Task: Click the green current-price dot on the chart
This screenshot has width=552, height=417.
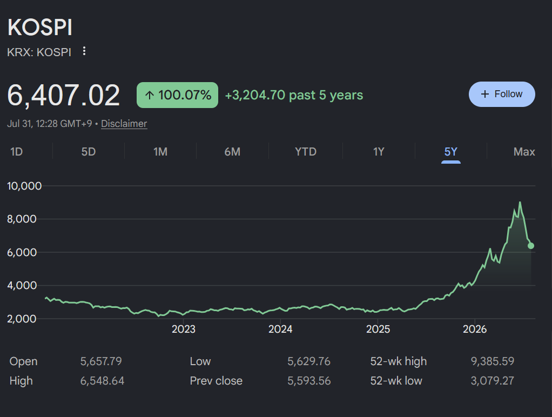Action: point(531,246)
